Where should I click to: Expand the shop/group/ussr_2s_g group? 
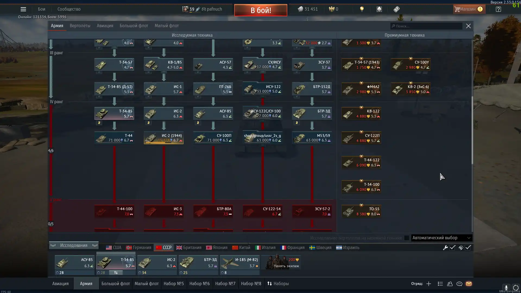click(263, 138)
